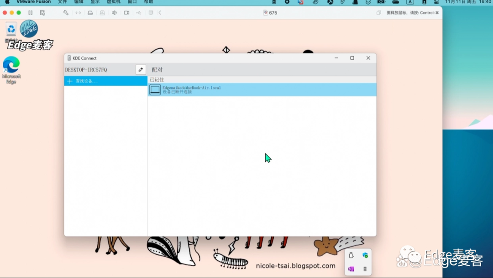Image resolution: width=493 pixels, height=278 pixels.
Task: Open Microsoft Edge desktop shortcut
Action: click(x=11, y=70)
